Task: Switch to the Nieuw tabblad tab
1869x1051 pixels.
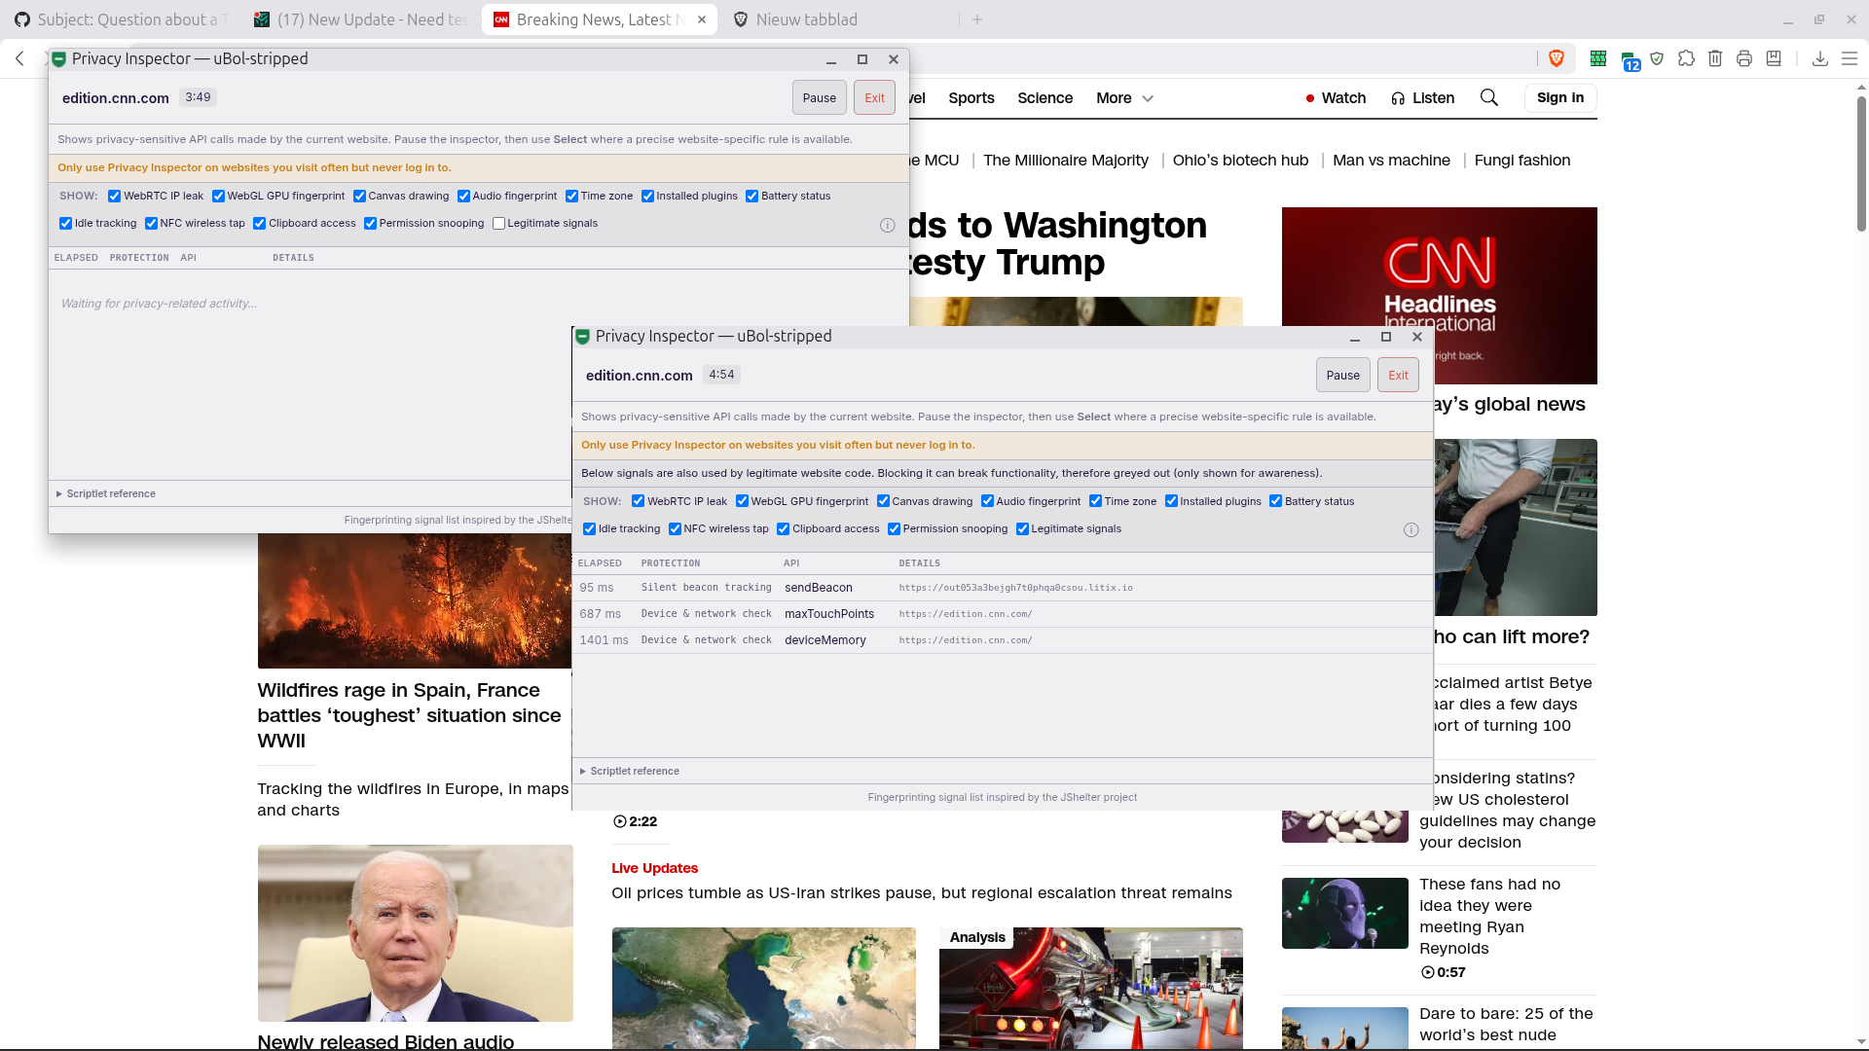Action: click(x=807, y=19)
